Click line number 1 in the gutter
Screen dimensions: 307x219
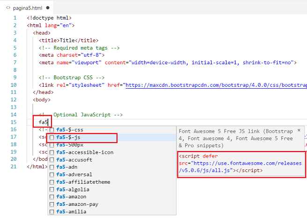[15, 18]
